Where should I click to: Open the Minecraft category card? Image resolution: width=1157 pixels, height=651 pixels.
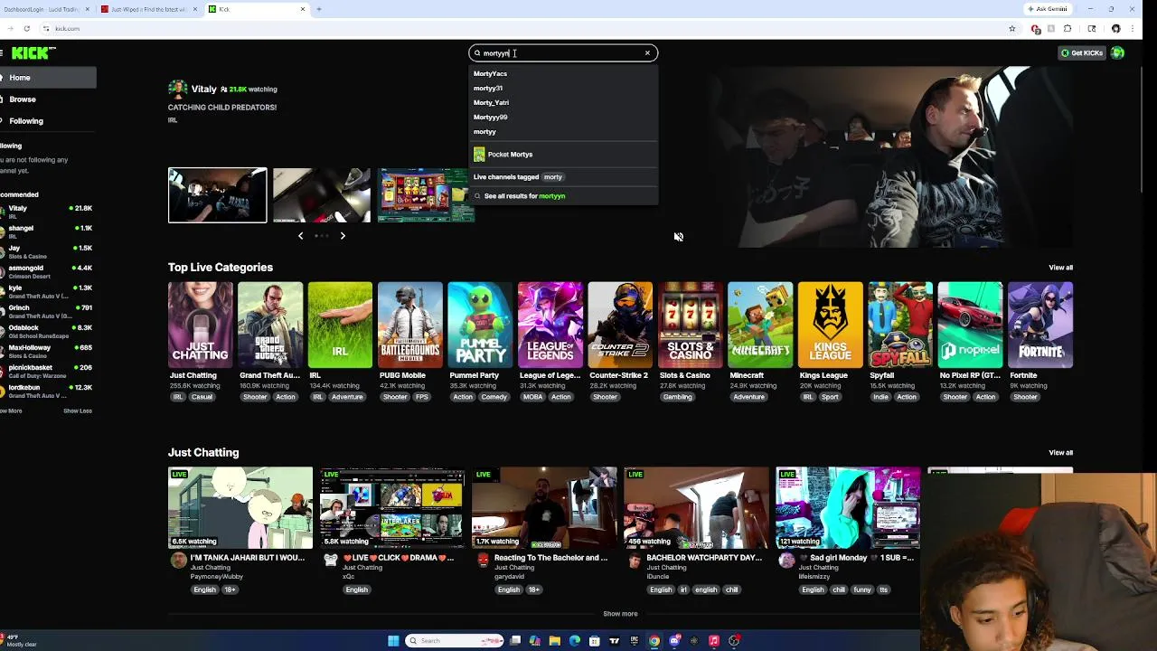click(x=760, y=325)
